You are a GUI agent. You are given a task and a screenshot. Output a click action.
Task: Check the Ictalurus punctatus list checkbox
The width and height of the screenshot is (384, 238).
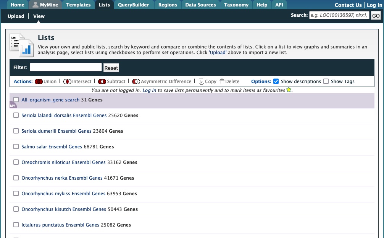[16, 225]
